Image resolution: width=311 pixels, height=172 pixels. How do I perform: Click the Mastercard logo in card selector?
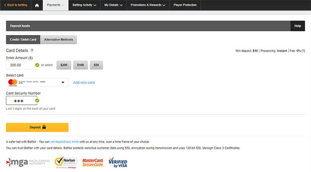[13, 82]
